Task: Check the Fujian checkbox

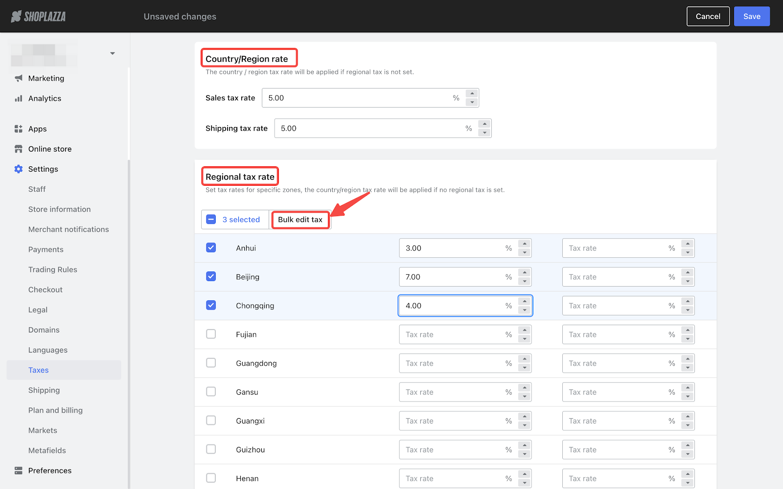Action: coord(211,334)
